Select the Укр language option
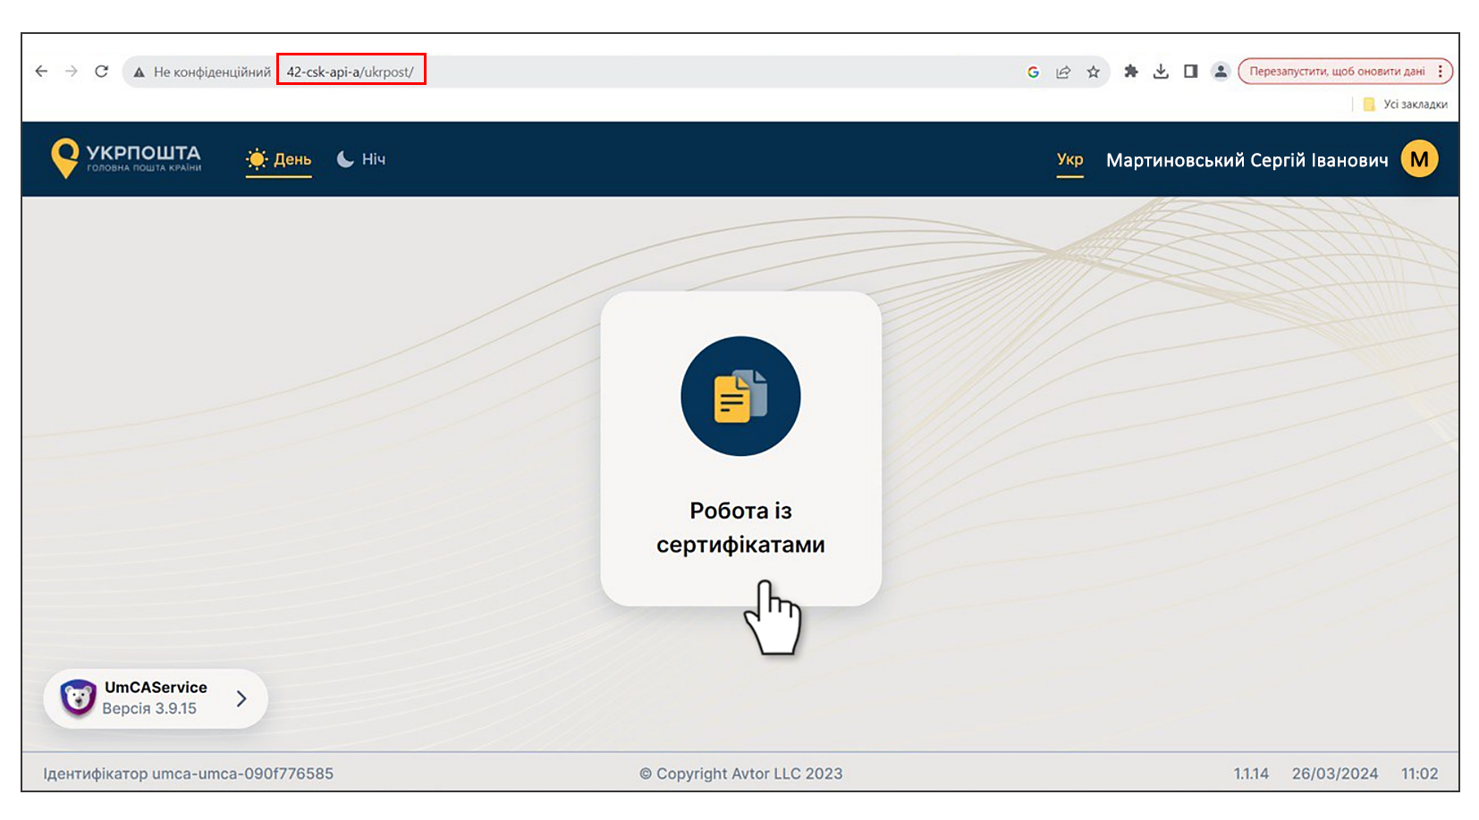This screenshot has height=820, width=1479. point(1069,159)
